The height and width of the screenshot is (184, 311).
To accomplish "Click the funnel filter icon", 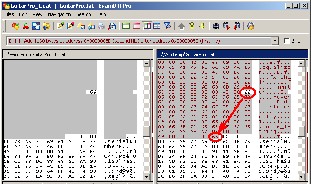I will pos(167,26).
